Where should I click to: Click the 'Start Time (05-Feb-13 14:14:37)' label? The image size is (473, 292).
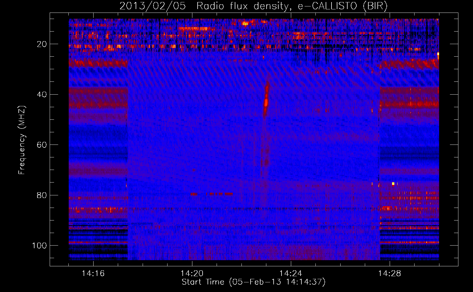coord(253,282)
